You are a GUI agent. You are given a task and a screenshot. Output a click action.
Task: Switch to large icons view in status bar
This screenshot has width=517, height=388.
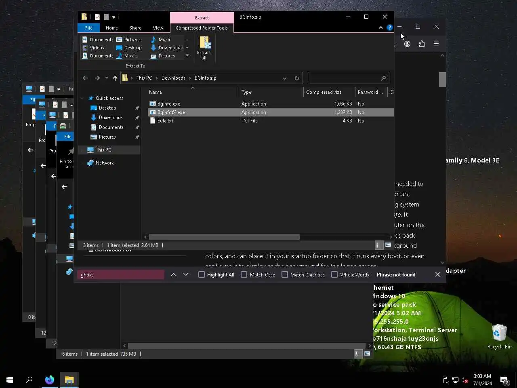[388, 245]
